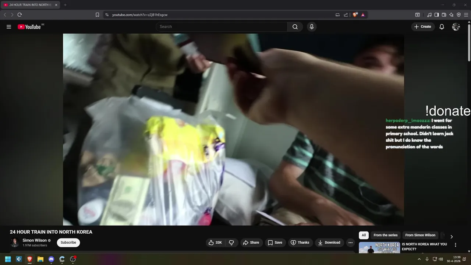Open volume control in system tray
Viewport: 471px width, 265px height.
(x=441, y=259)
